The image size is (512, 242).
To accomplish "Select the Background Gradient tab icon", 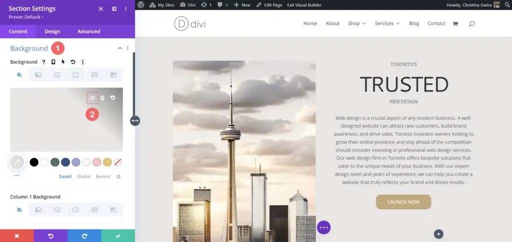I will (x=38, y=75).
